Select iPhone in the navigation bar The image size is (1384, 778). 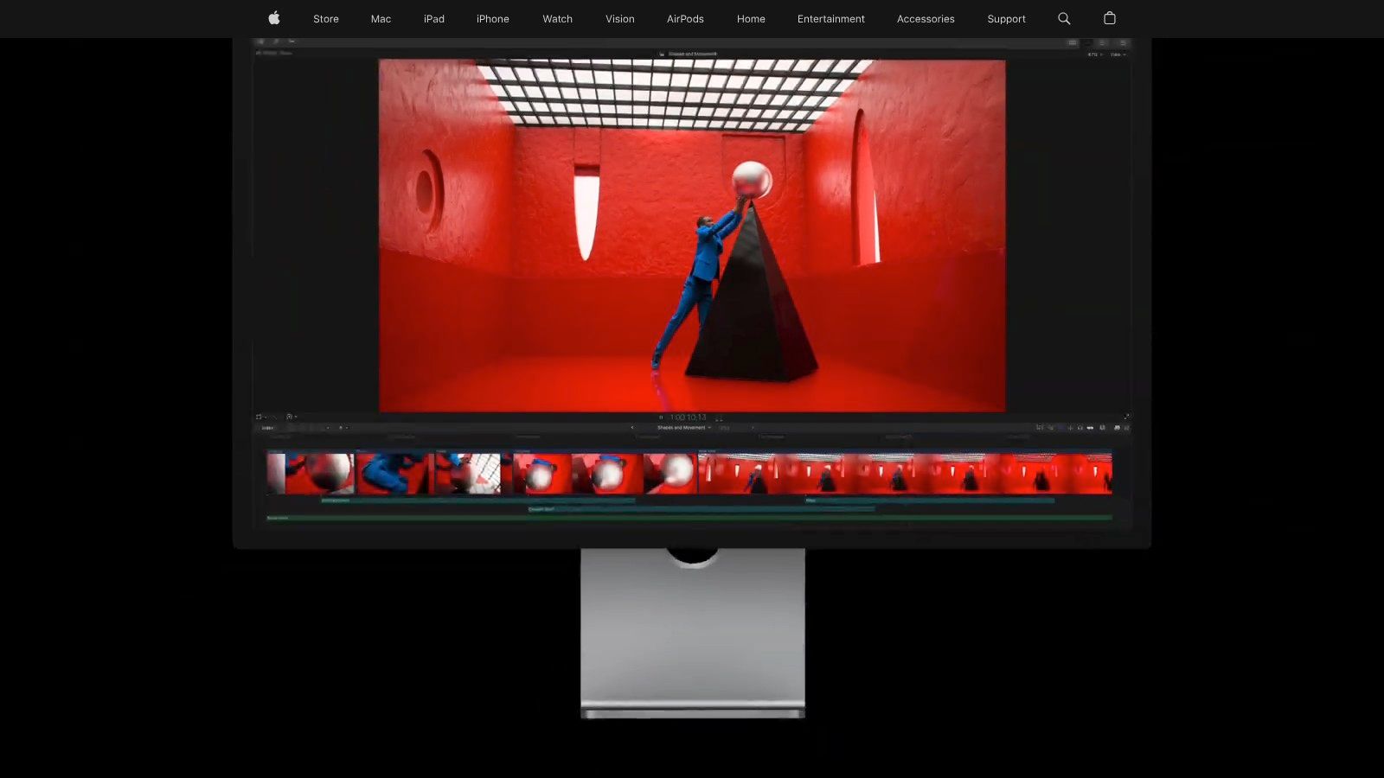pos(493,19)
